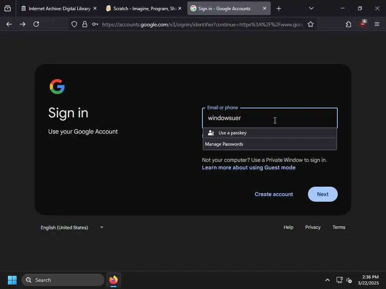The width and height of the screenshot is (386, 289).
Task: Go forward to next page
Action: 23,24
